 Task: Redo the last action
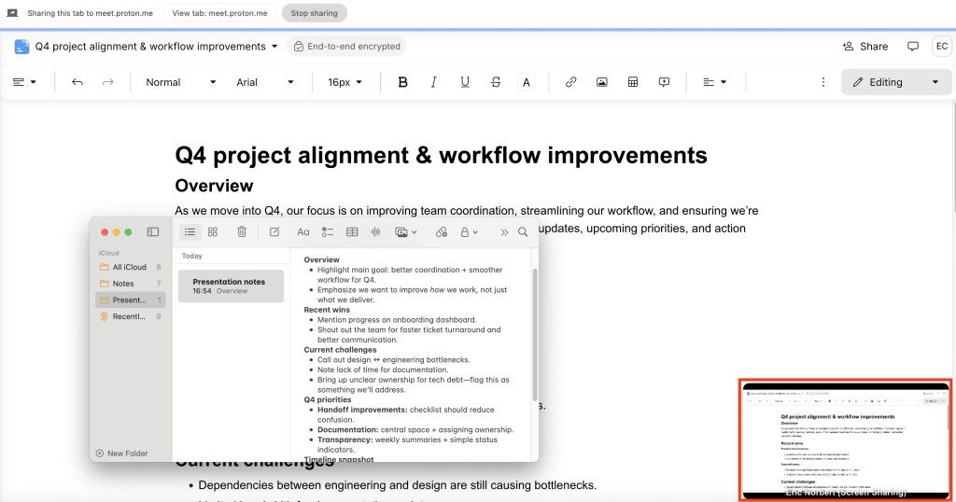pos(108,82)
